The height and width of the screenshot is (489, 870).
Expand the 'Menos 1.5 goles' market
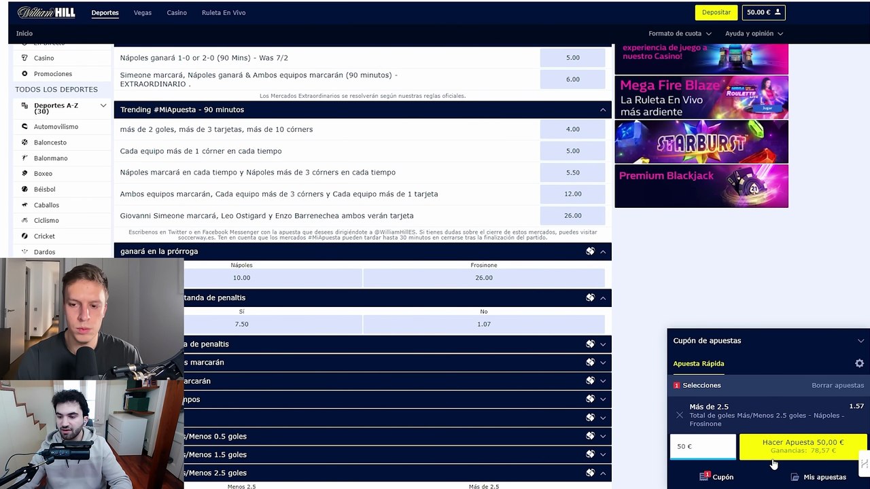click(x=603, y=454)
